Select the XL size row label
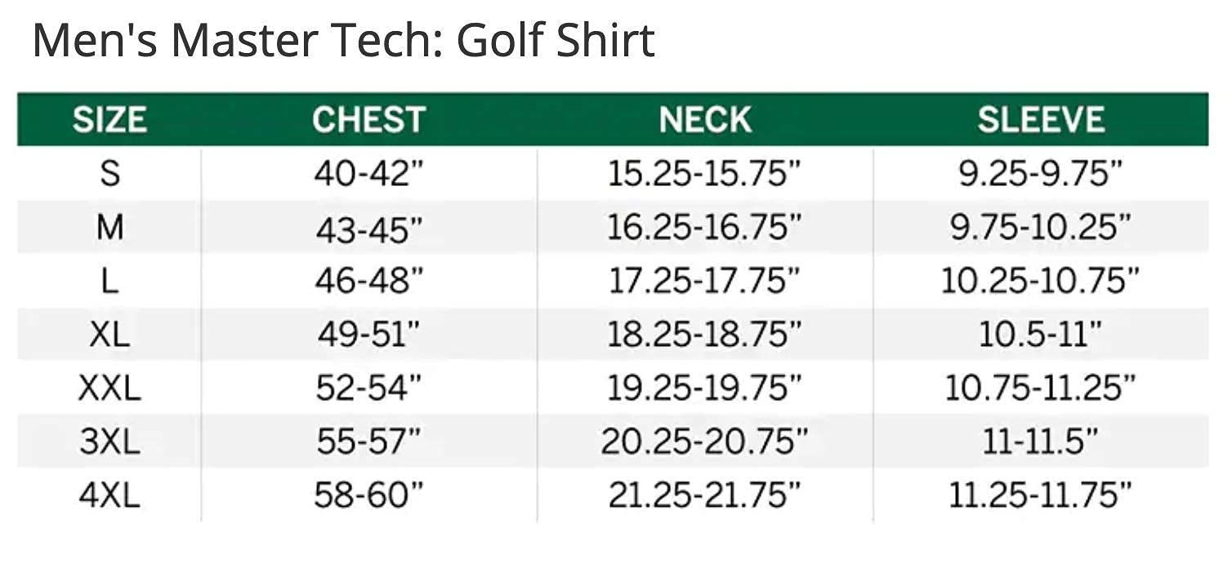 [x=109, y=335]
